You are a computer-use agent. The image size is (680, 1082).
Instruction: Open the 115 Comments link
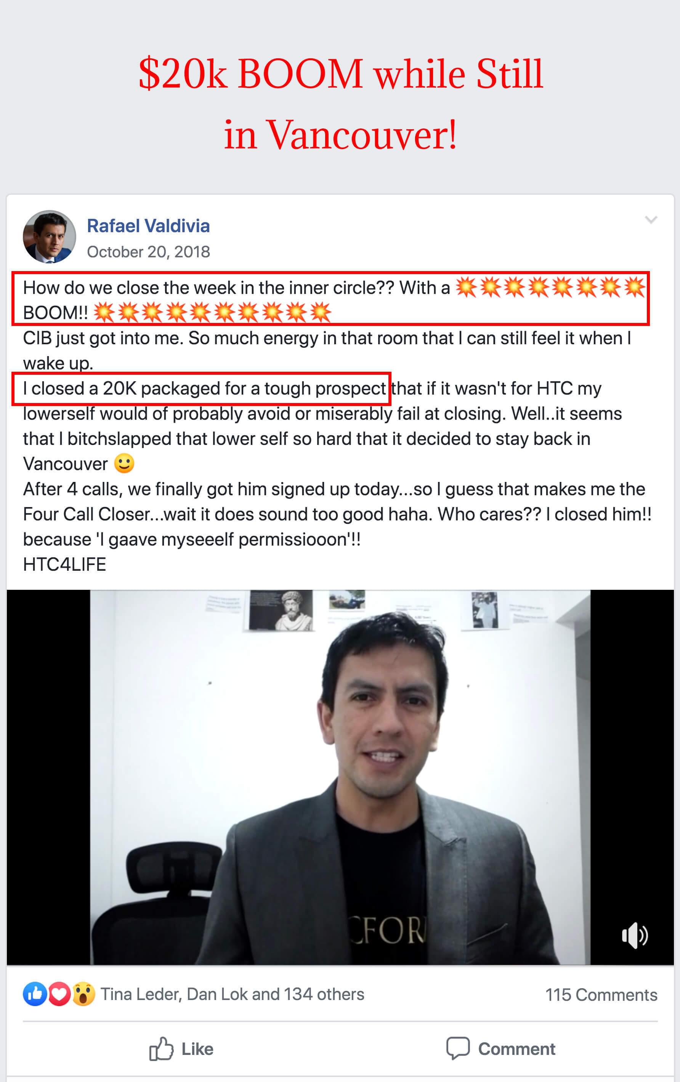point(601,995)
